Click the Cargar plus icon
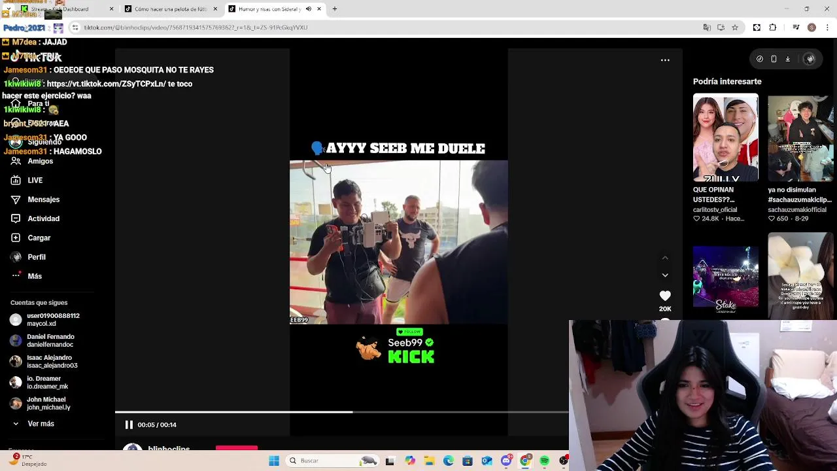This screenshot has height=471, width=837. 16,238
